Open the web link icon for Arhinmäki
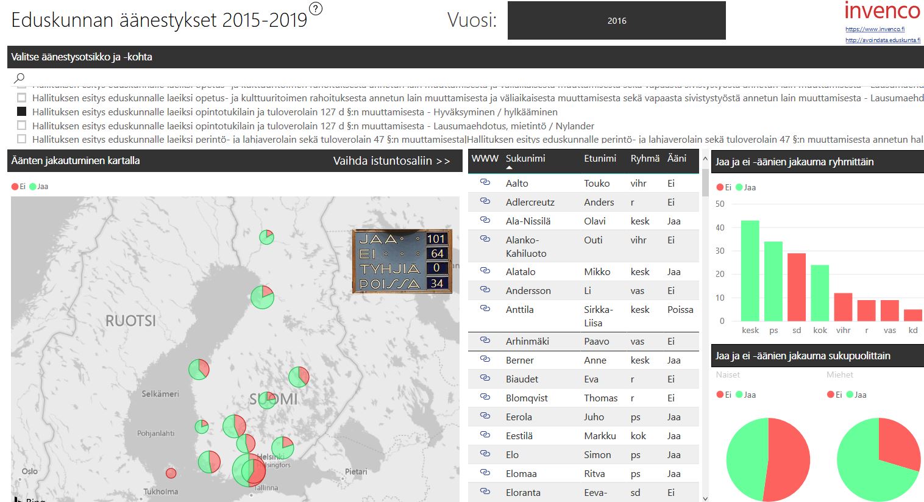924x502 pixels. 485,340
